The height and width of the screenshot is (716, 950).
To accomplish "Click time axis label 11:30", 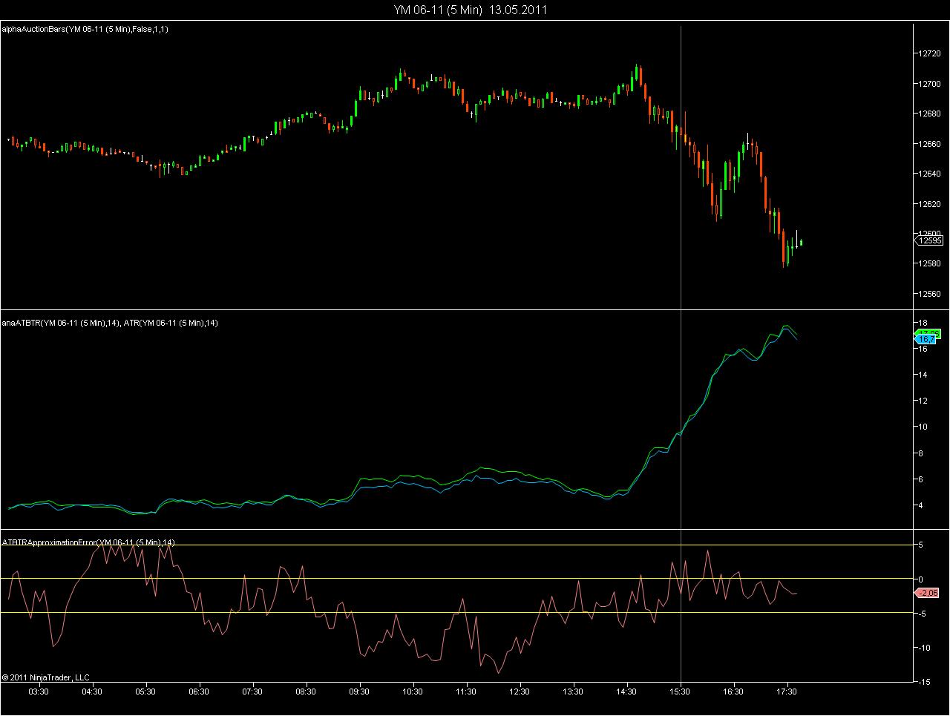I will [x=466, y=692].
